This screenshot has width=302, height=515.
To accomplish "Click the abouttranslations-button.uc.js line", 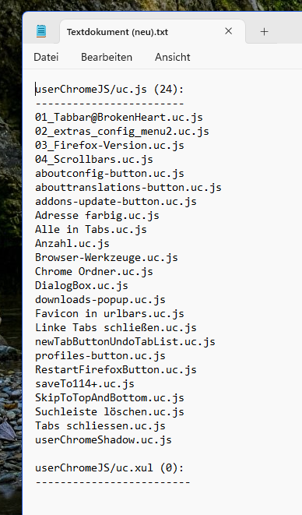I will [x=128, y=188].
